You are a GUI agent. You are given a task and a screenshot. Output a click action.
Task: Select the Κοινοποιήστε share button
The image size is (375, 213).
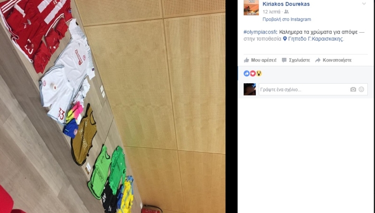pyautogui.click(x=333, y=60)
